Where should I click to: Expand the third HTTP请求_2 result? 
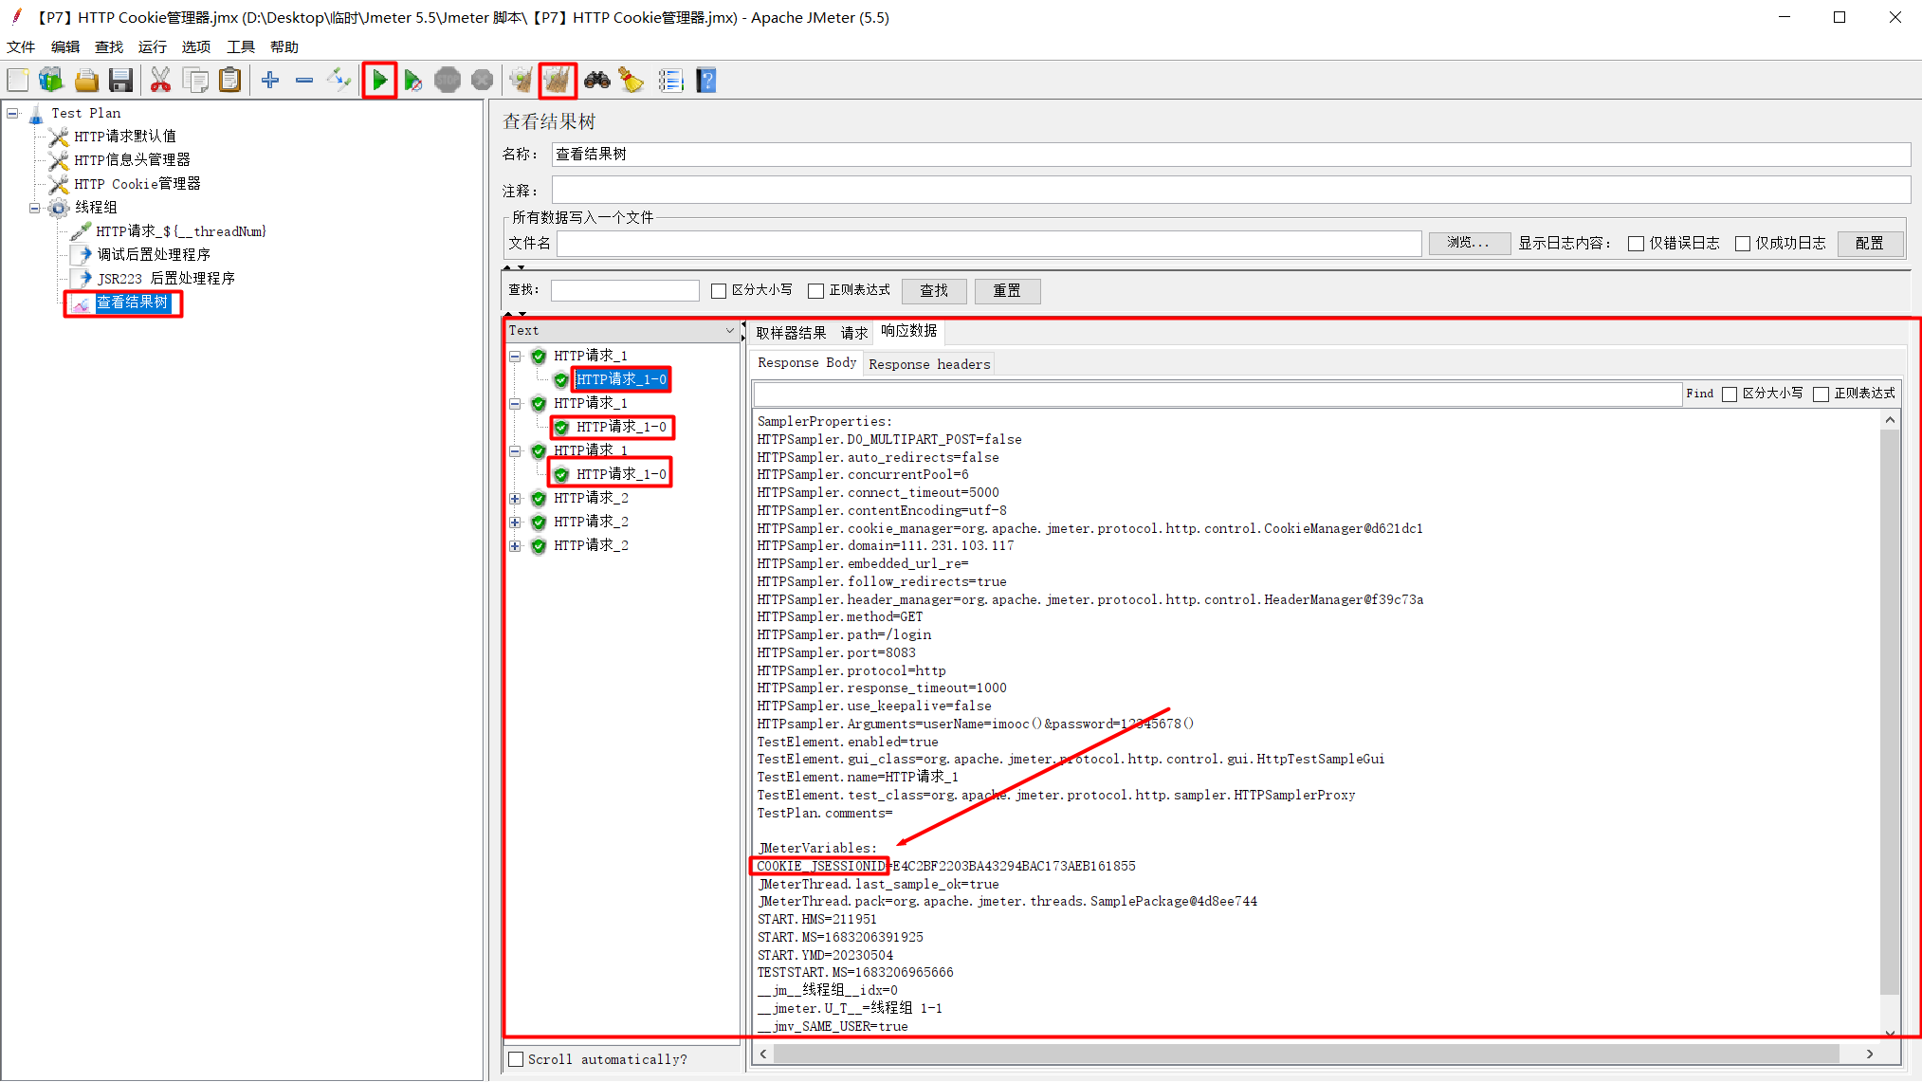click(x=515, y=546)
